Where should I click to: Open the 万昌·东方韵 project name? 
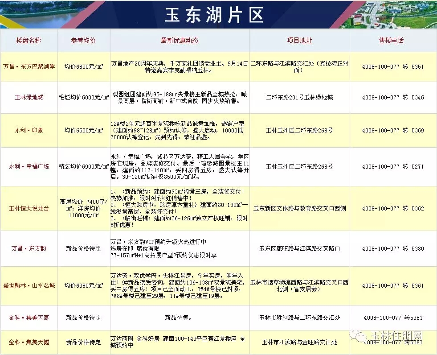[29, 248]
